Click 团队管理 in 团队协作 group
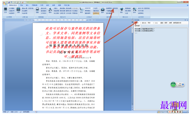The image size is (192, 114). click(128, 11)
